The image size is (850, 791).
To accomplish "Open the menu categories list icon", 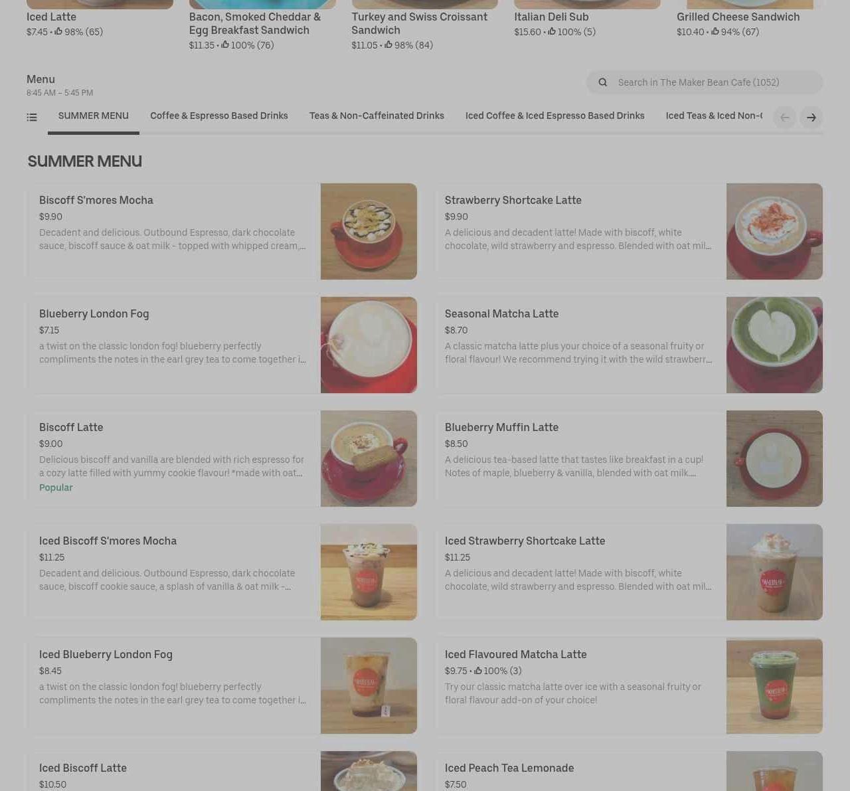I will (x=32, y=118).
